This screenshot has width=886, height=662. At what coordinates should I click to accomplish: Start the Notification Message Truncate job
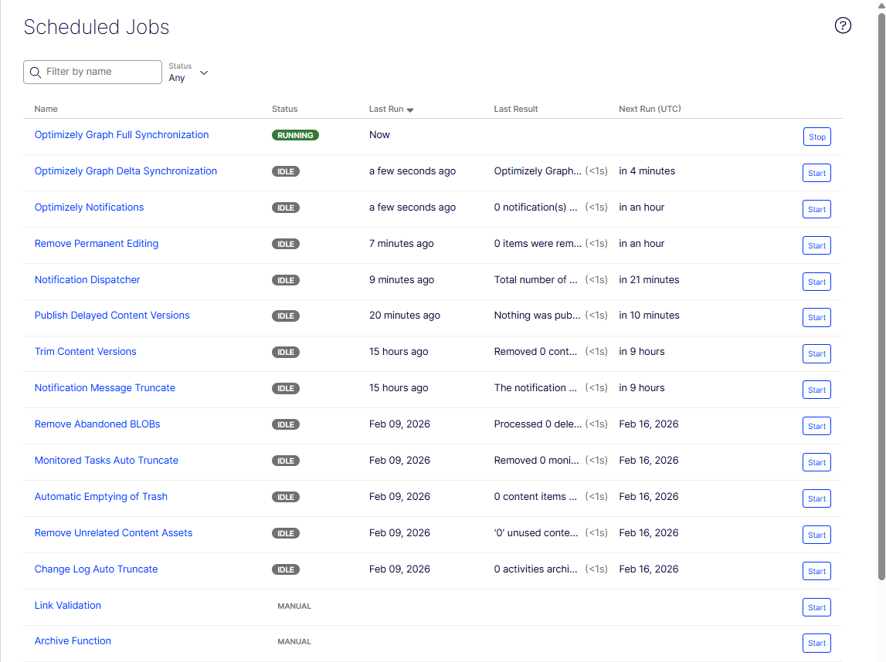point(816,390)
